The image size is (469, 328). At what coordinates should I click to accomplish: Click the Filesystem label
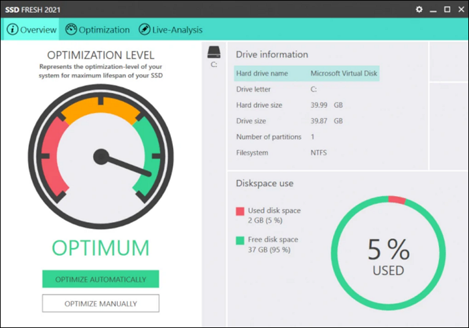tap(252, 153)
